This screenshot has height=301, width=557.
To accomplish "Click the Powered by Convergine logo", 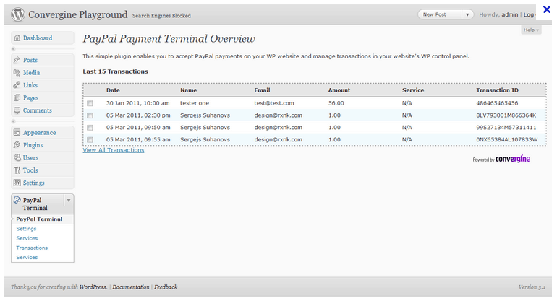I will (x=501, y=159).
